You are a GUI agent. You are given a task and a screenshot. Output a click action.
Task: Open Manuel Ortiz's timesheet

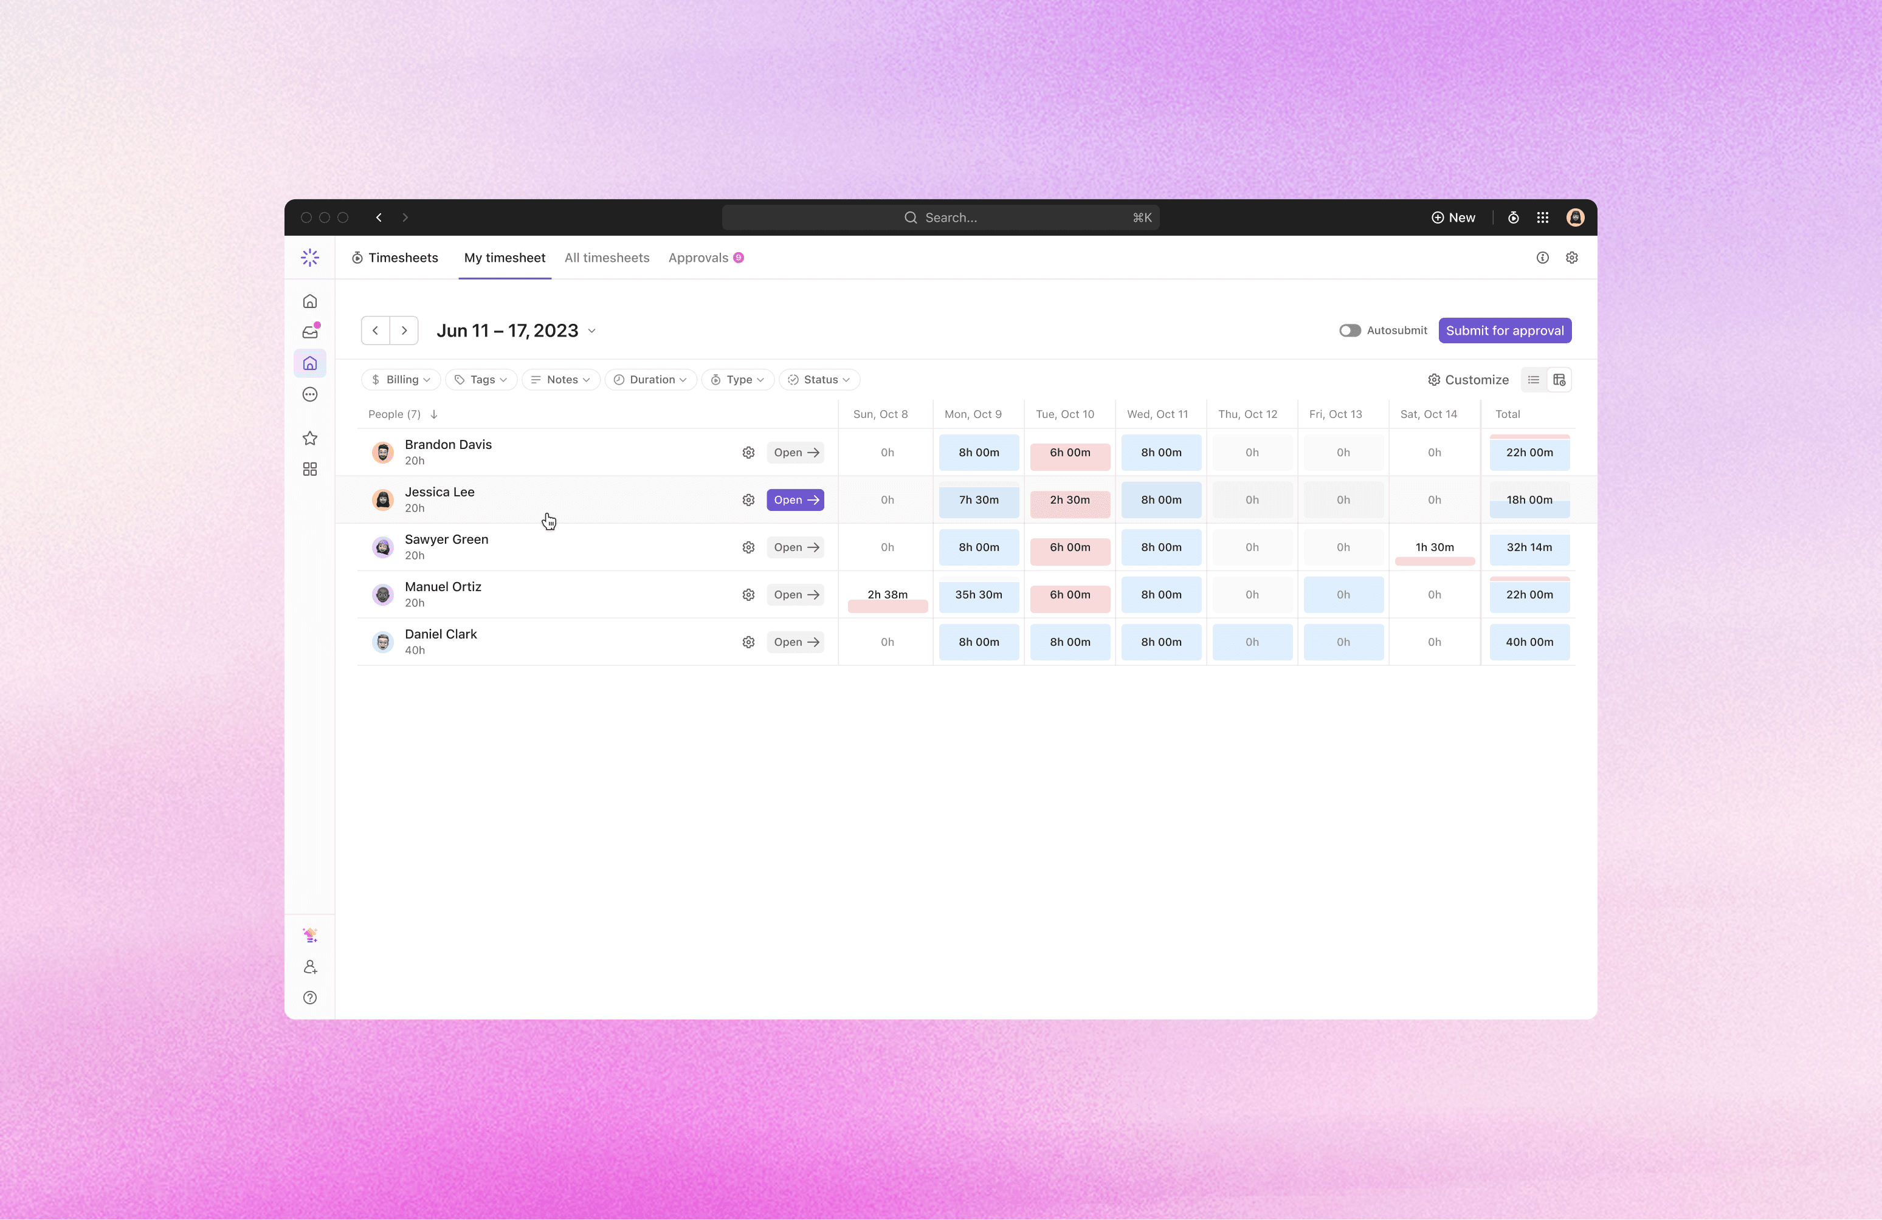coord(796,595)
